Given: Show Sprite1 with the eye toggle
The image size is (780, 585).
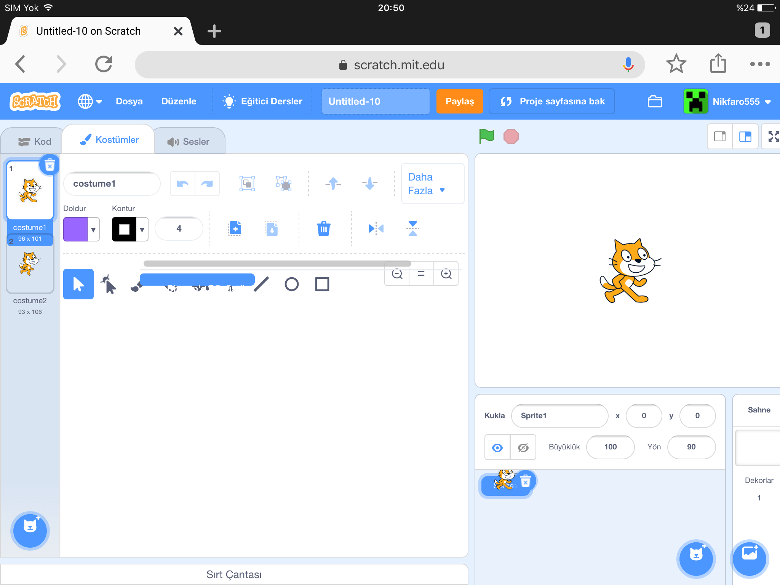Looking at the screenshot, I should (x=496, y=447).
